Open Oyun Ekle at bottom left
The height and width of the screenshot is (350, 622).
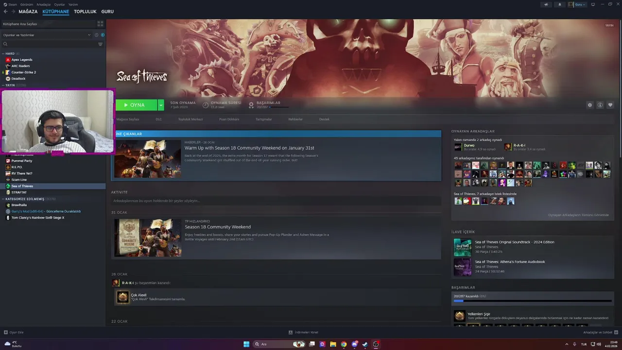(14, 332)
